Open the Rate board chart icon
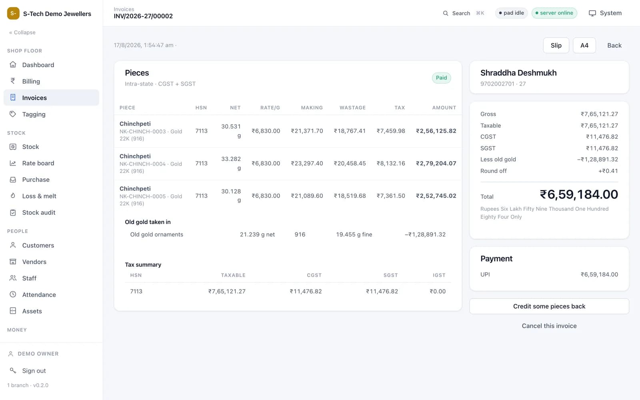 (13, 163)
